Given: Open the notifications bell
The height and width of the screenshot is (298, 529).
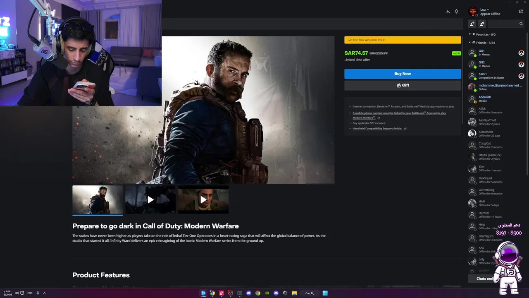Looking at the screenshot, I should pos(456,12).
